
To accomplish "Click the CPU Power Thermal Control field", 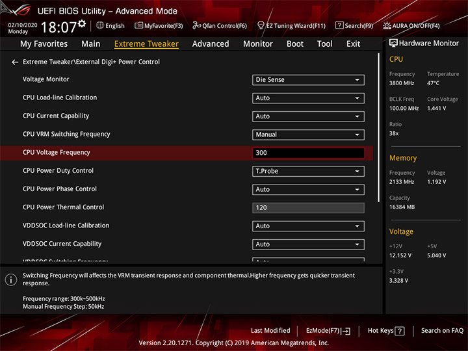I will pyautogui.click(x=308, y=208).
